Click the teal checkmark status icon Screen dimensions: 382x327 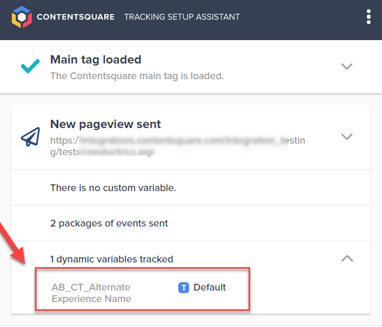click(30, 66)
